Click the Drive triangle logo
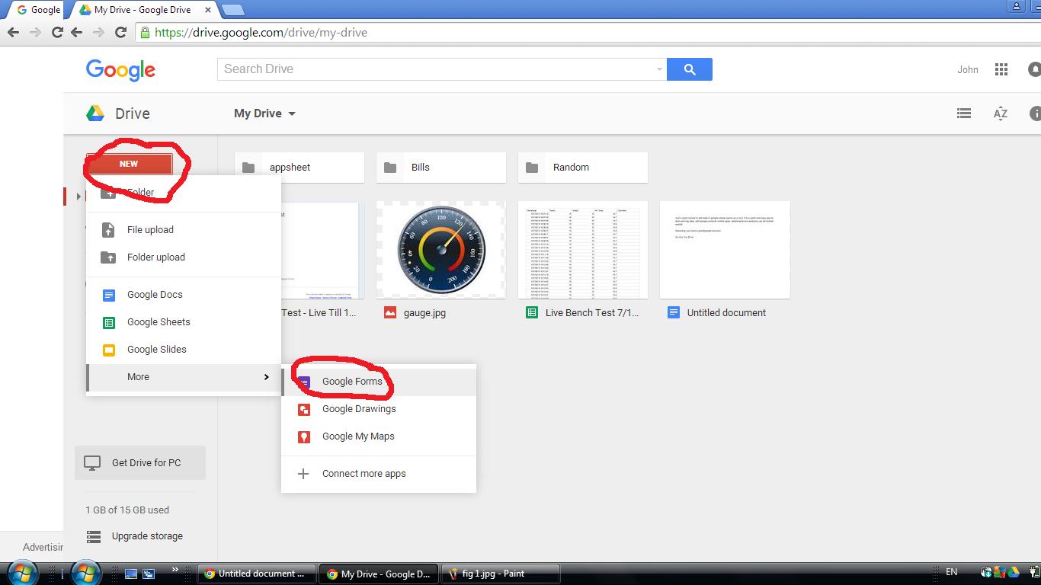 95,113
